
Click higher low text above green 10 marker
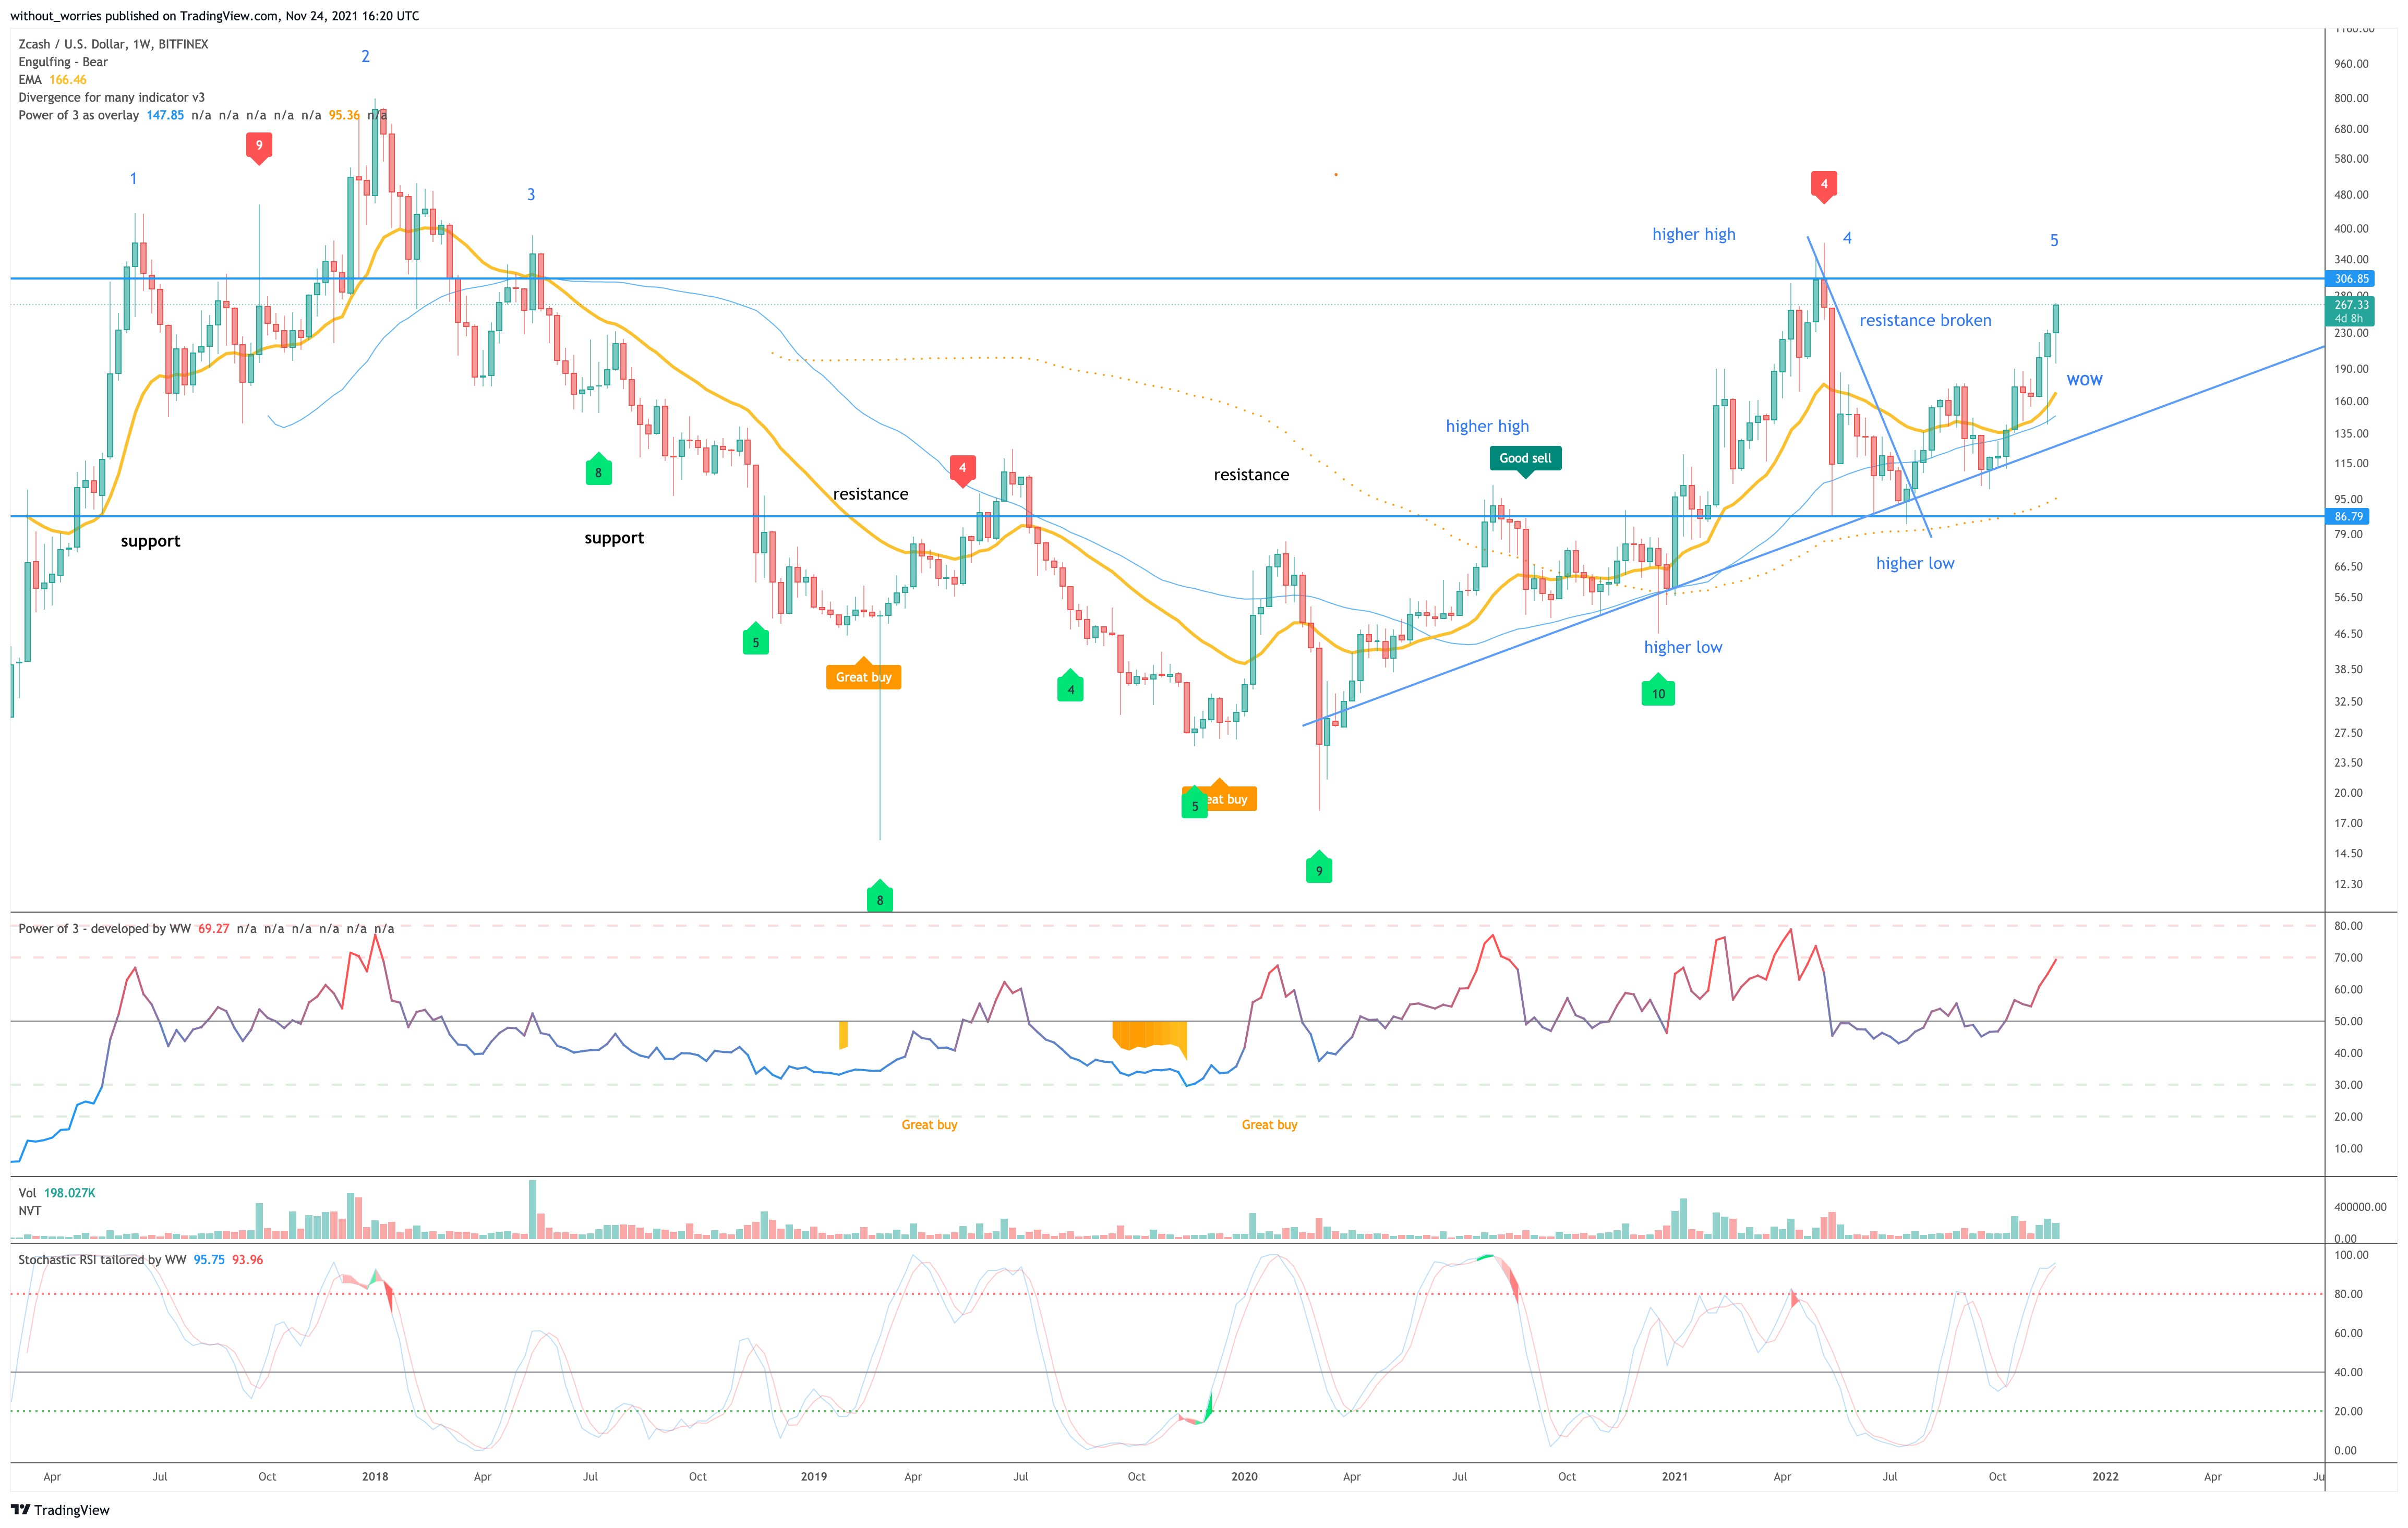(1683, 647)
